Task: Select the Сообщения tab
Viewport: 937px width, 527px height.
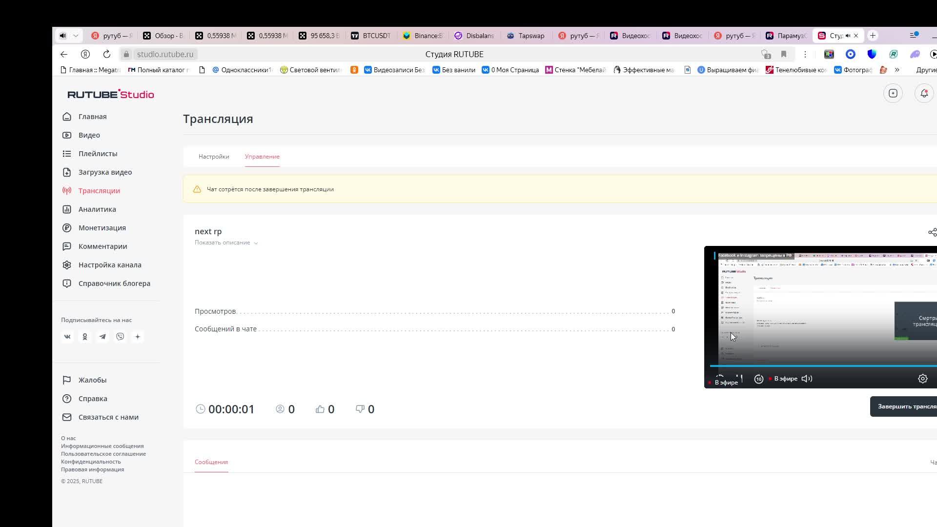Action: point(211,462)
